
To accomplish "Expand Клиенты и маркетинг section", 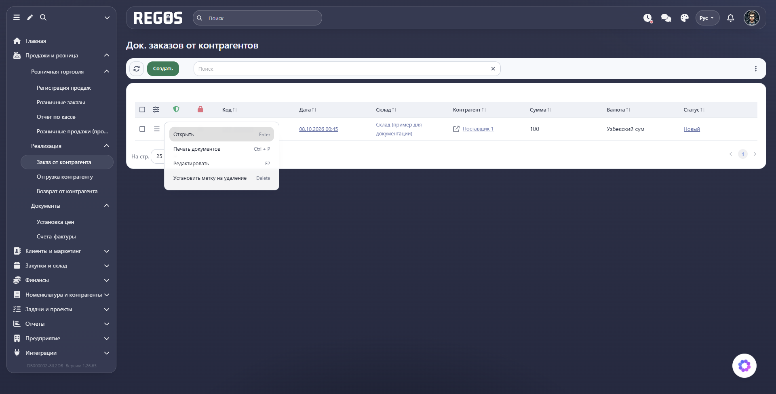I will 107,251.
